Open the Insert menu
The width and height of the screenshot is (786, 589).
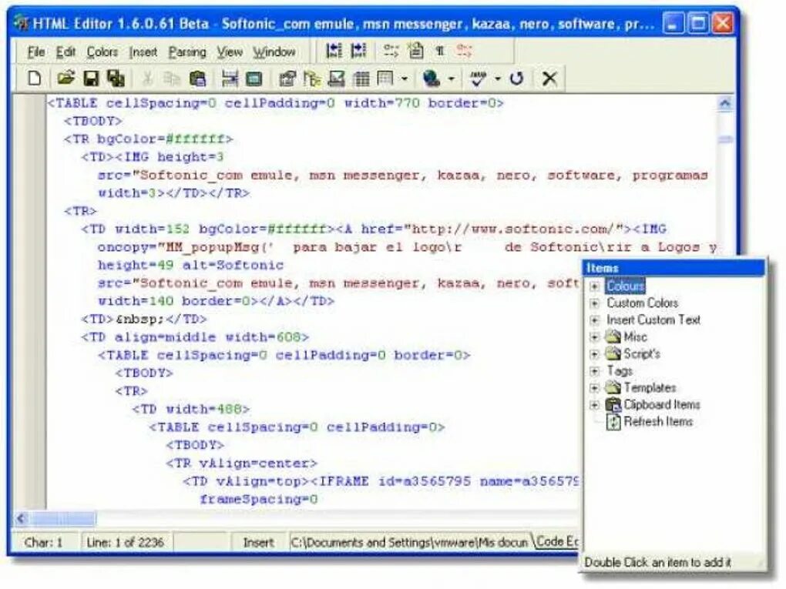[x=143, y=52]
